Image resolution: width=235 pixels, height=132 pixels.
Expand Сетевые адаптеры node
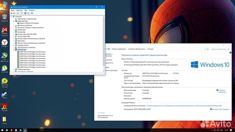point(13,69)
